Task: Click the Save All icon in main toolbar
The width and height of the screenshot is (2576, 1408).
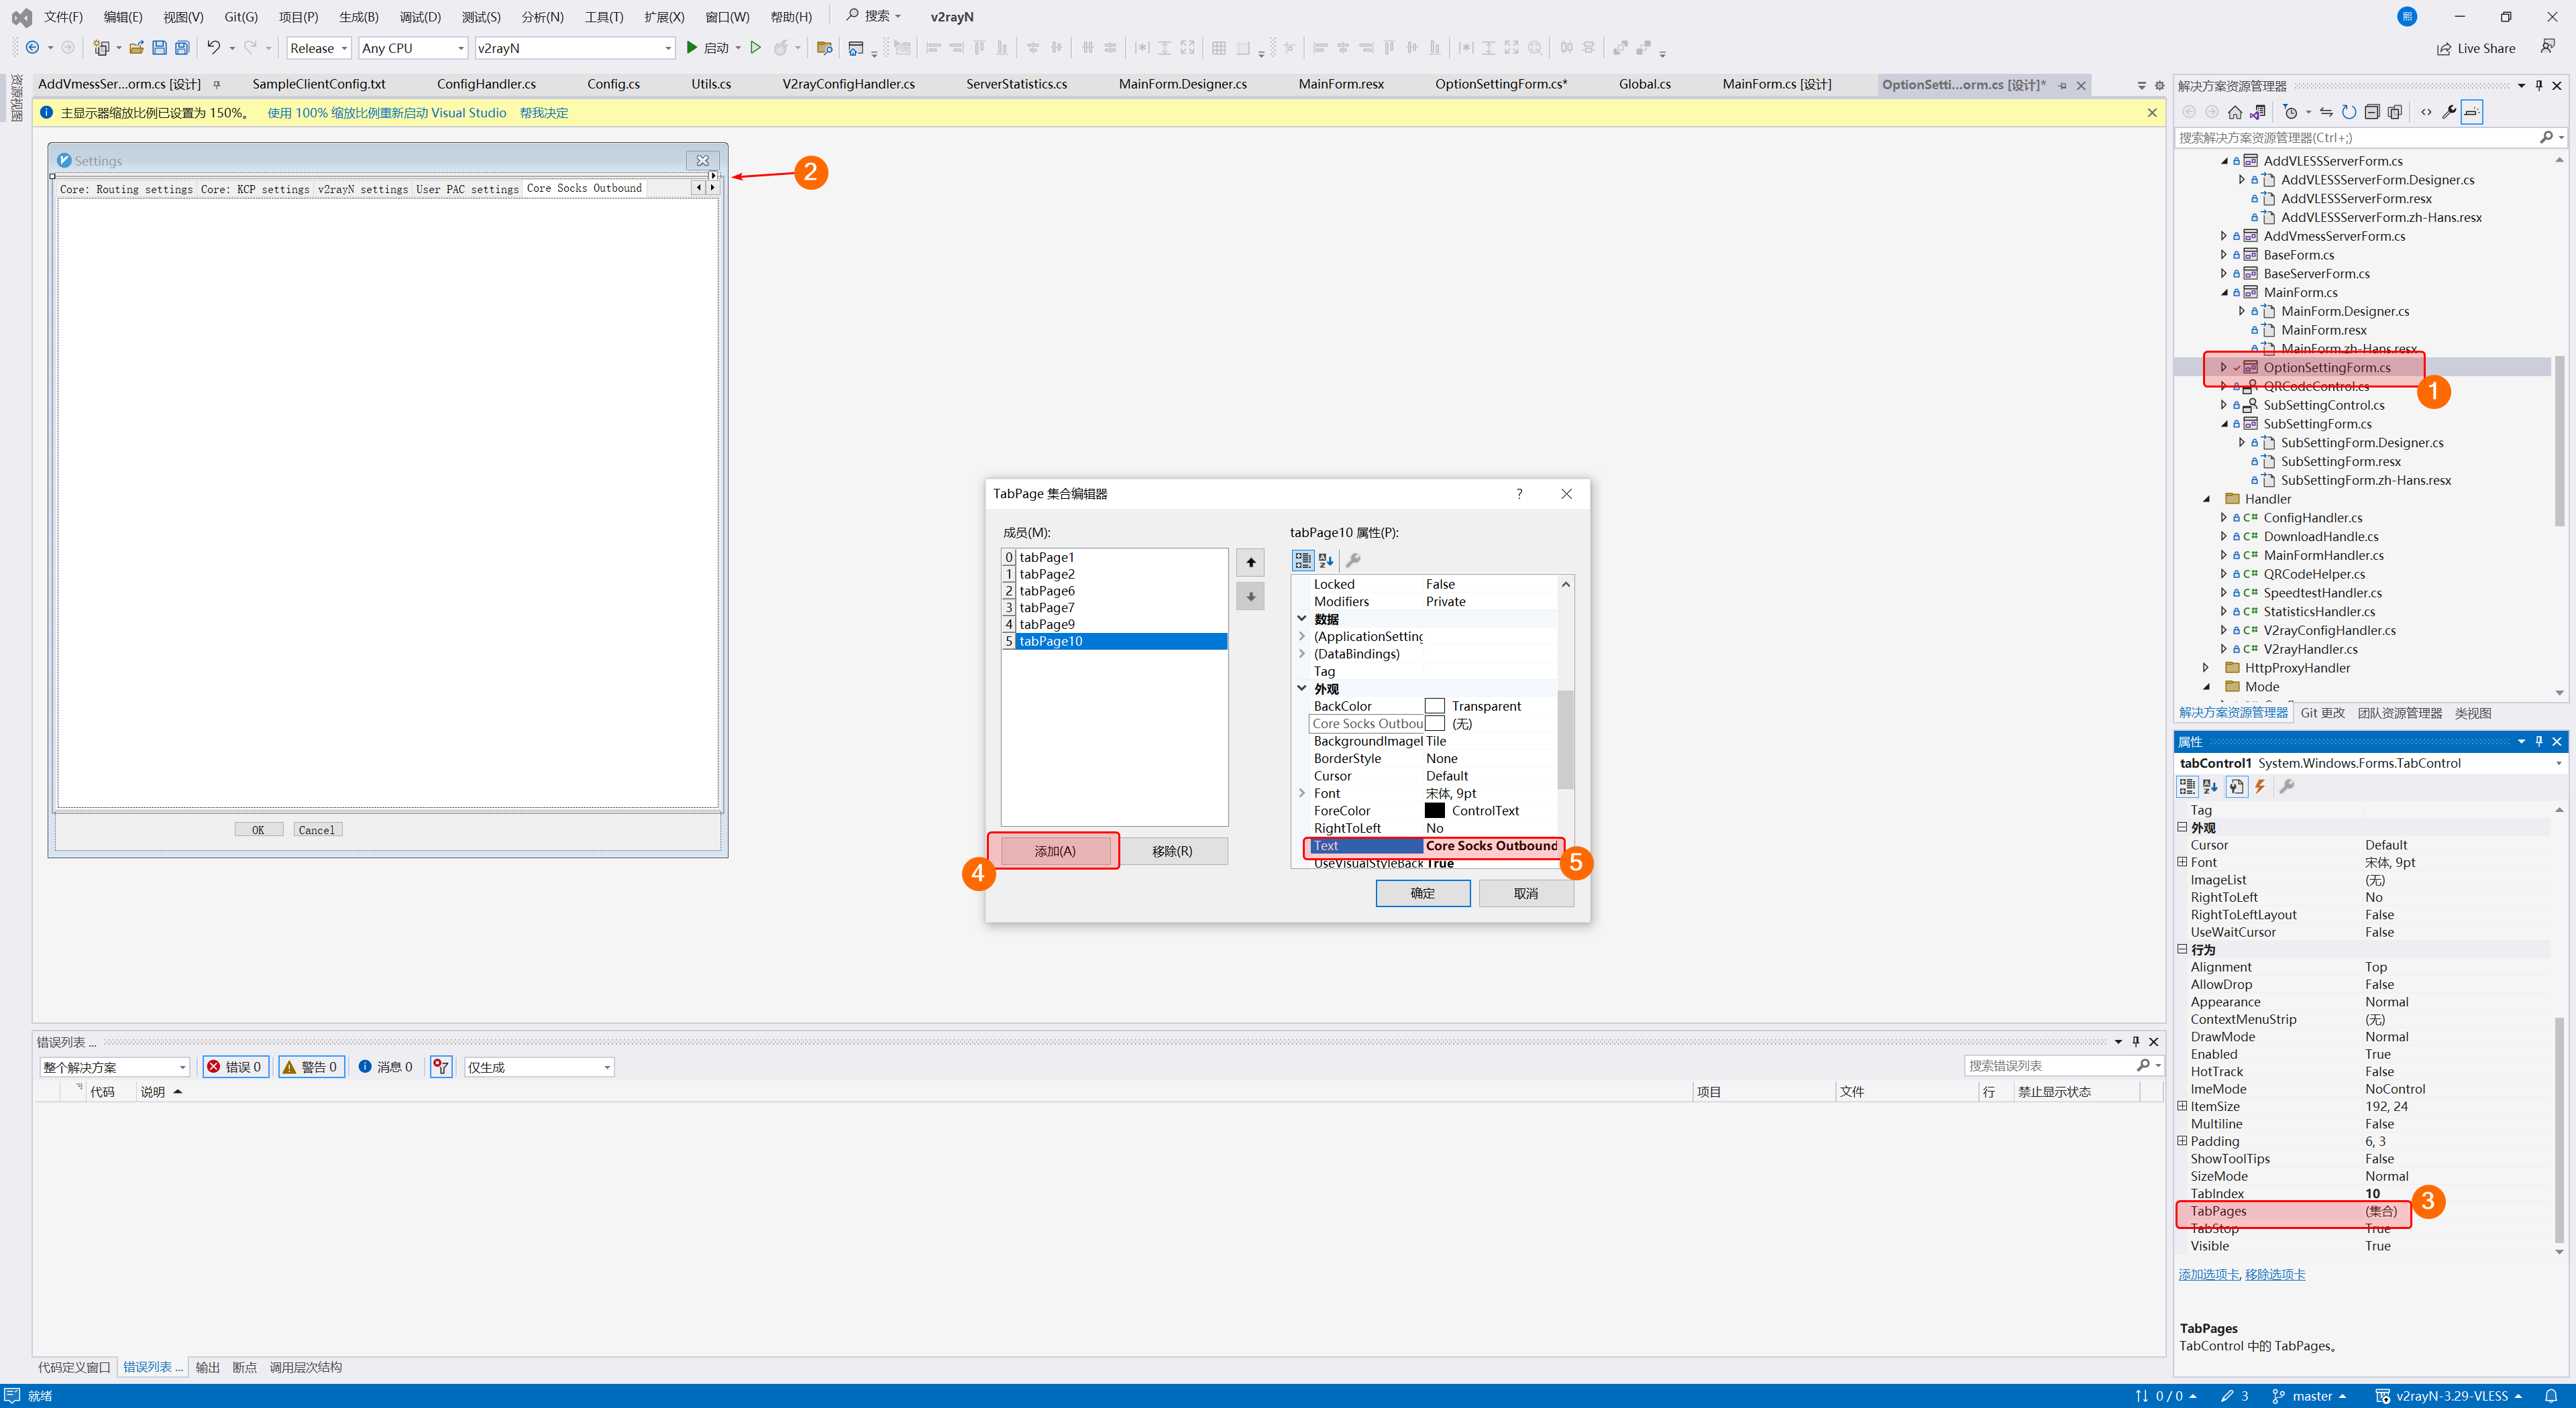Action: click(182, 48)
